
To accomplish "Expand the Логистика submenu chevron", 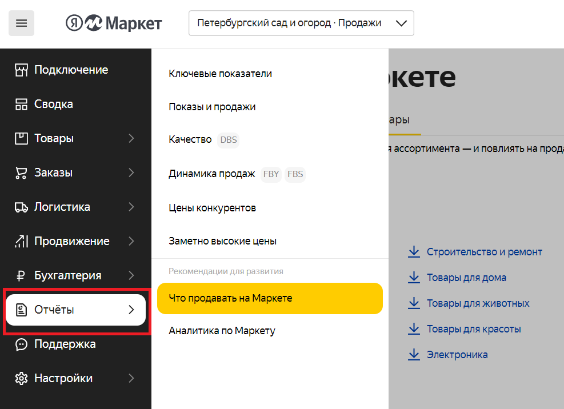I will click(131, 207).
